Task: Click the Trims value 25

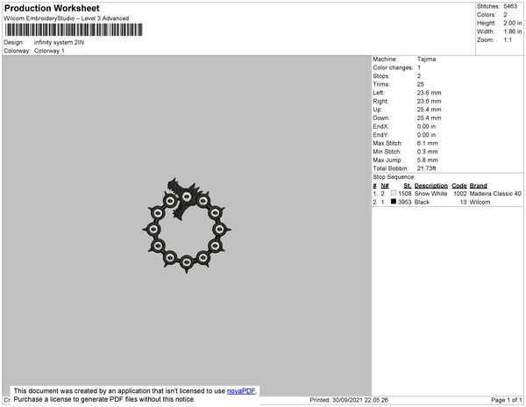Action: tap(421, 84)
